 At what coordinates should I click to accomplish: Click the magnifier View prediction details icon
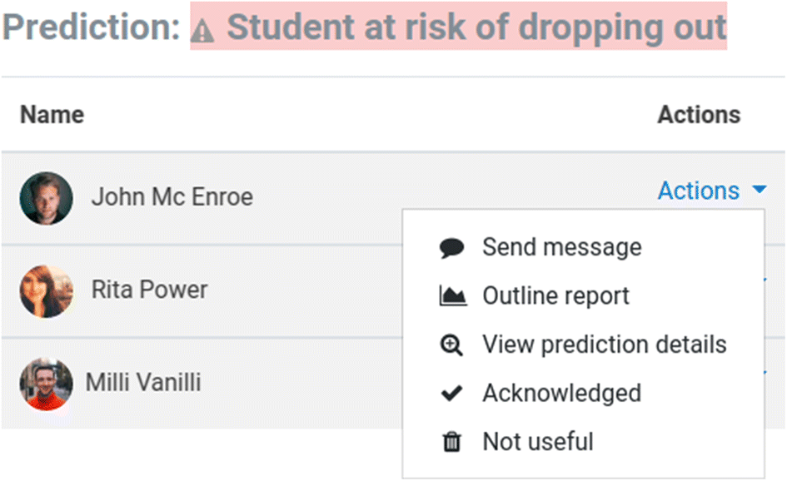tap(451, 345)
